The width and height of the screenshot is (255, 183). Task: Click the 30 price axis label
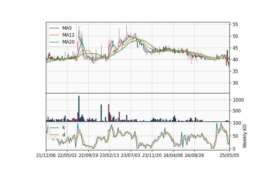[x=235, y=83]
